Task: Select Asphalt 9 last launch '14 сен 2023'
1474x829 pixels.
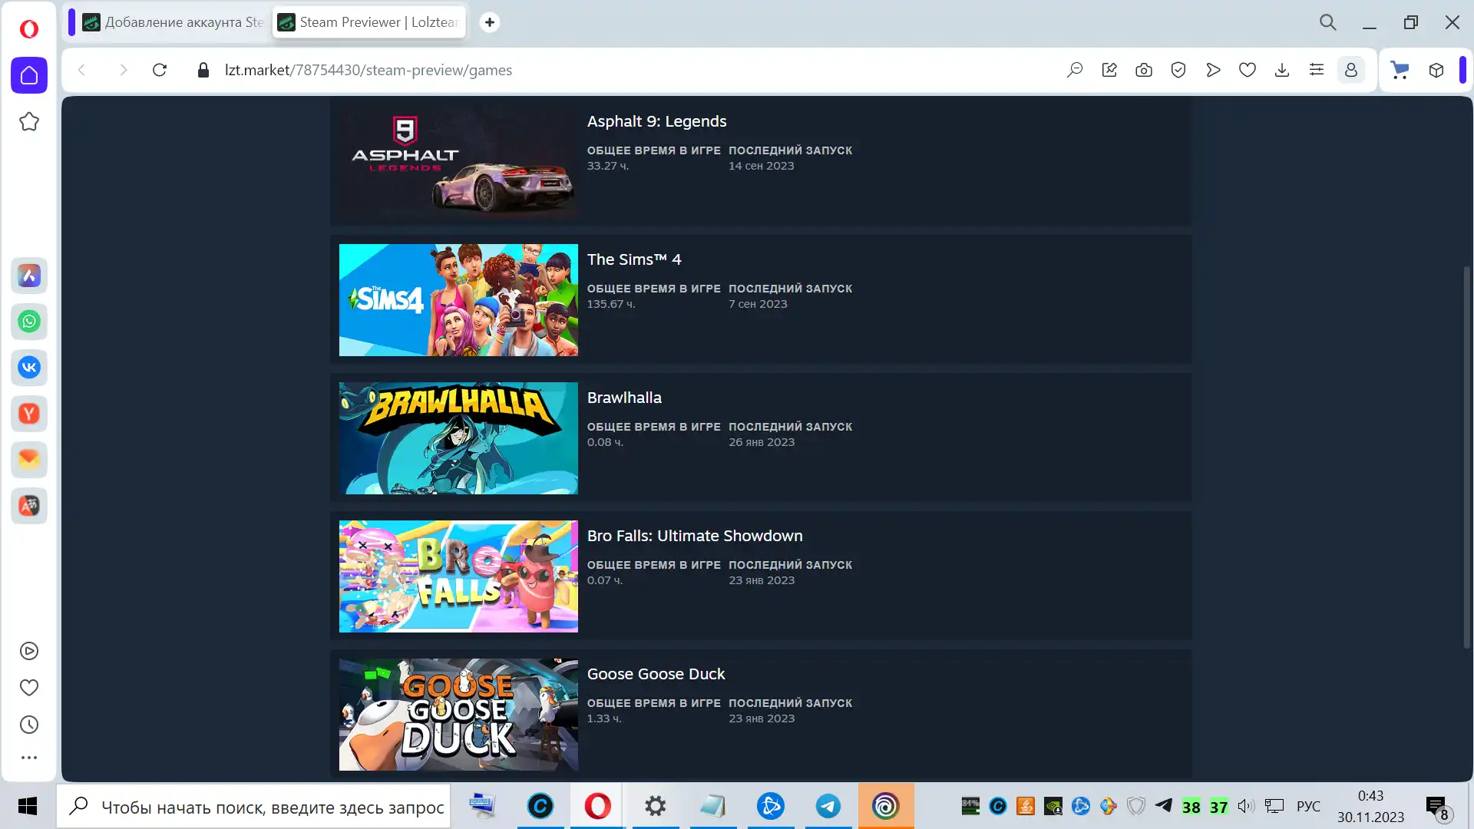Action: (x=762, y=166)
